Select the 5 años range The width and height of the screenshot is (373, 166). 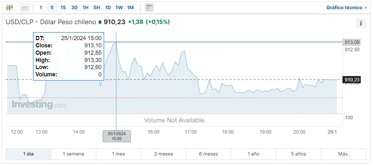point(299,154)
